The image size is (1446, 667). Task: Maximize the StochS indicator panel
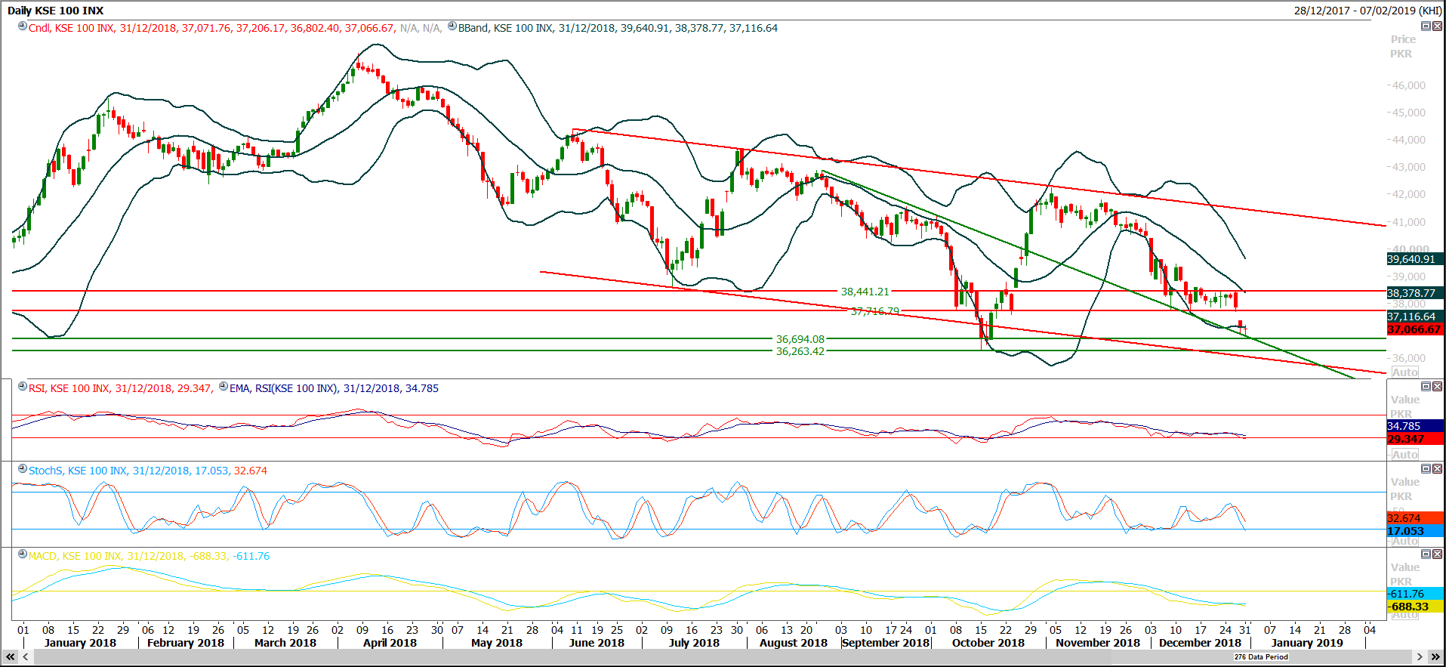[1426, 468]
